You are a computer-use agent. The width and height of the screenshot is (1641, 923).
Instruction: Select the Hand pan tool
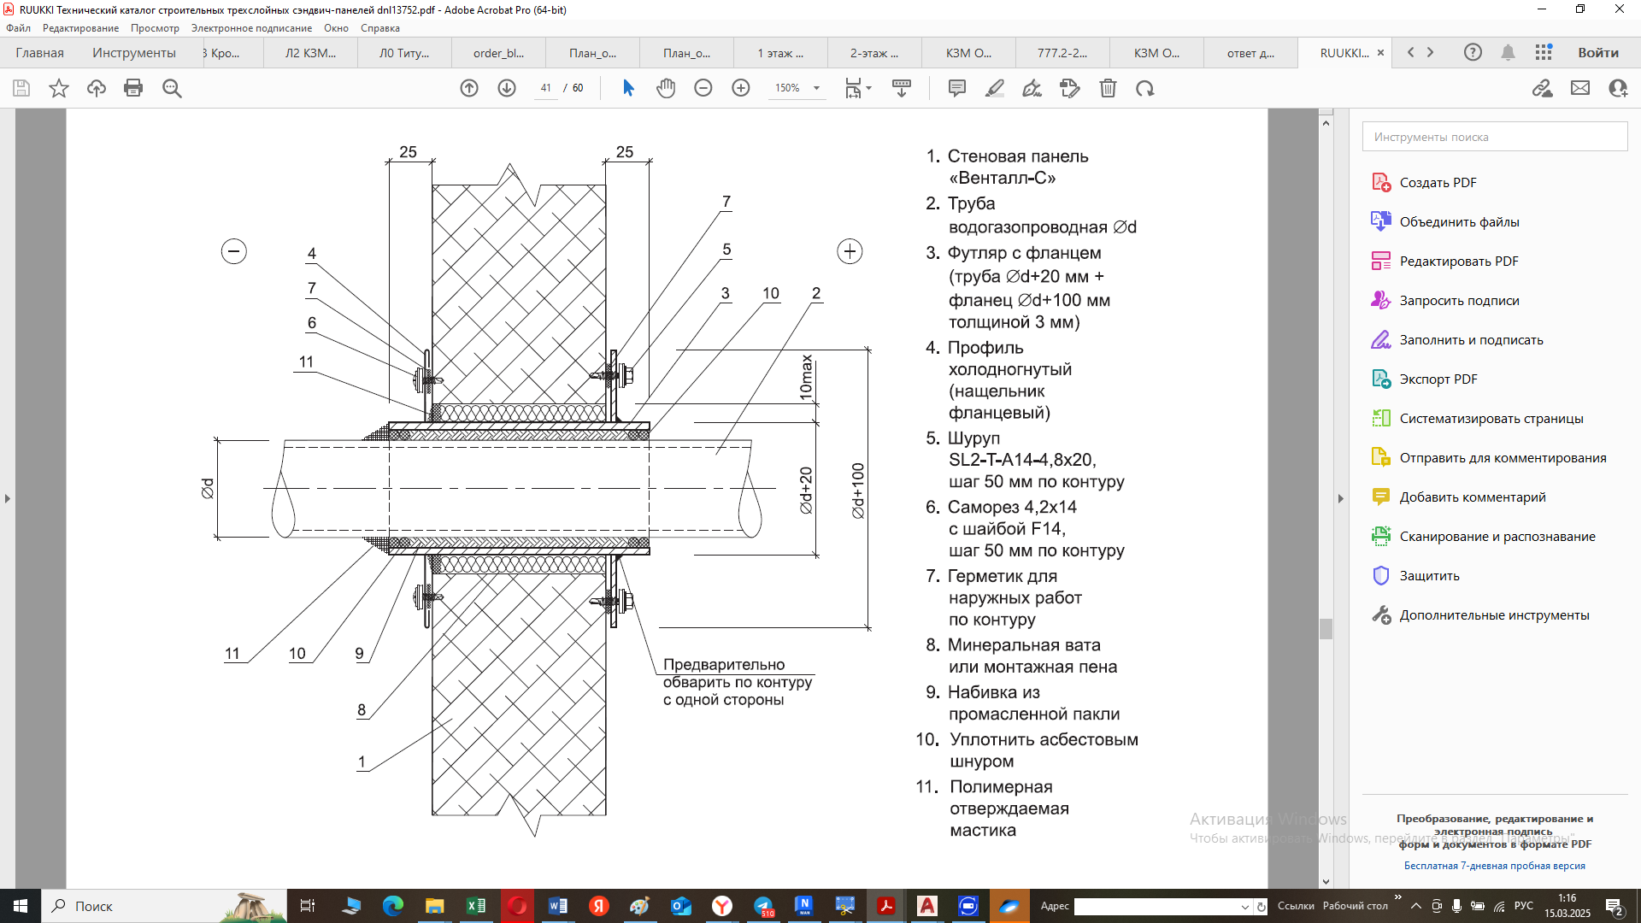[x=666, y=88]
